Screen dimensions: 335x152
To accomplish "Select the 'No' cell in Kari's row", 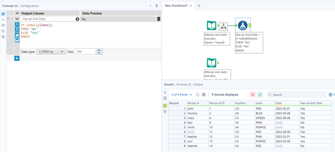I will coord(315,123).
